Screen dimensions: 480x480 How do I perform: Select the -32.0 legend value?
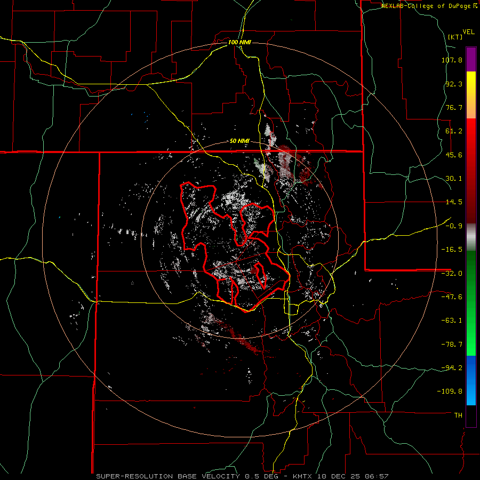(452, 274)
